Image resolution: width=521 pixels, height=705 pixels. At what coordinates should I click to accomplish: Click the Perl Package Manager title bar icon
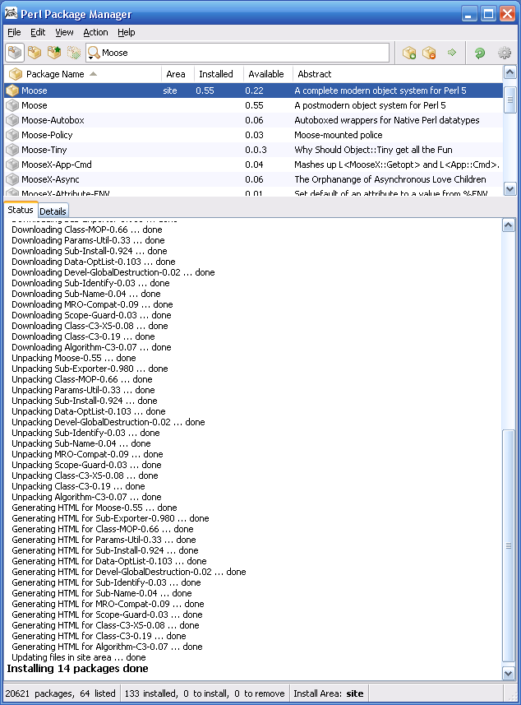(11, 13)
